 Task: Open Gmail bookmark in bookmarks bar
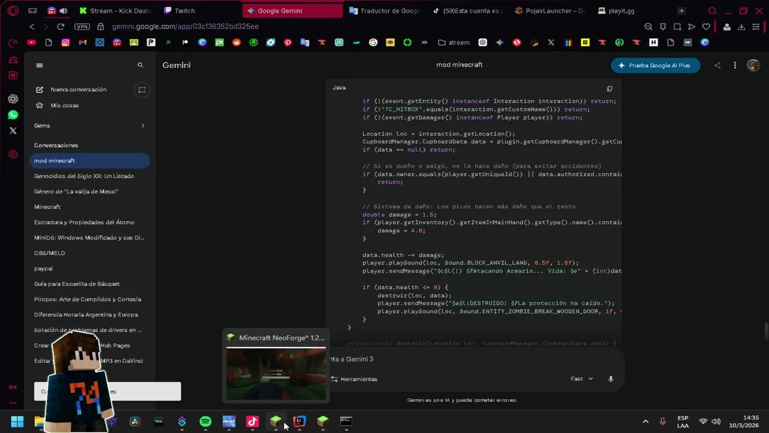pos(83,43)
